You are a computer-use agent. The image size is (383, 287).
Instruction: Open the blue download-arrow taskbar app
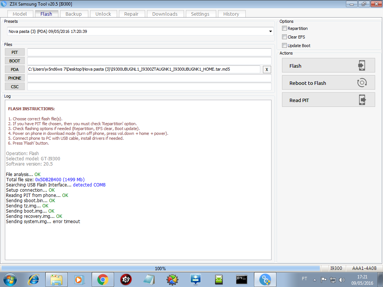tap(195, 280)
